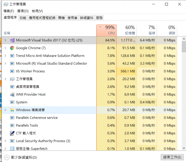Switch to the 使用者 tab
Image resolution: width=186 pixels, height=162 pixels.
click(x=72, y=18)
